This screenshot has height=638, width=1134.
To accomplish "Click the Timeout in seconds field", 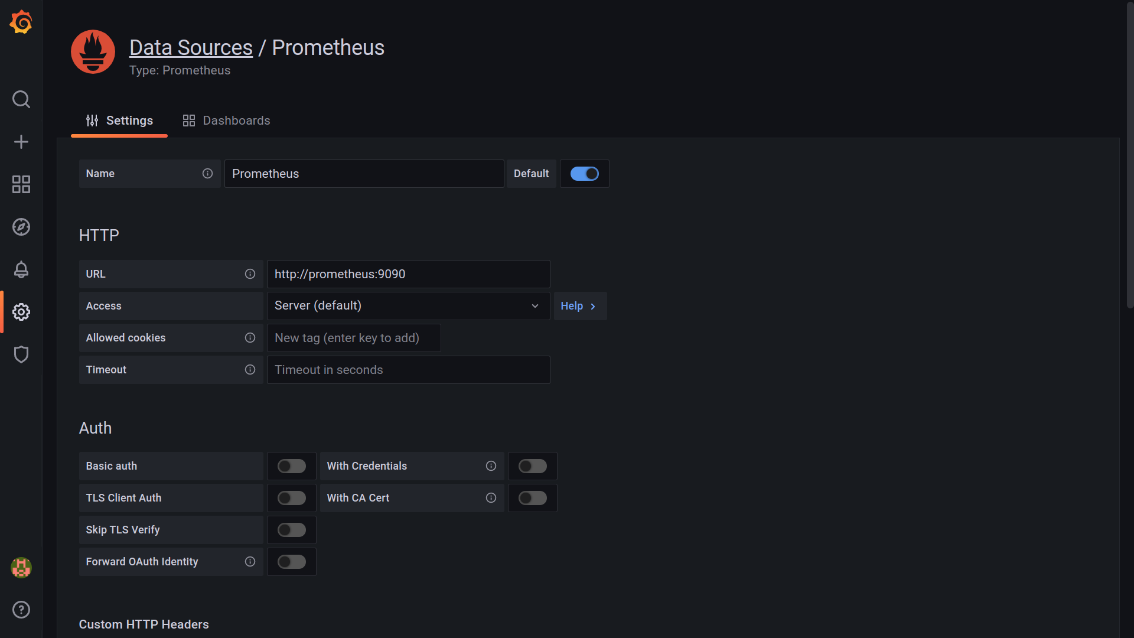I will coord(408,370).
